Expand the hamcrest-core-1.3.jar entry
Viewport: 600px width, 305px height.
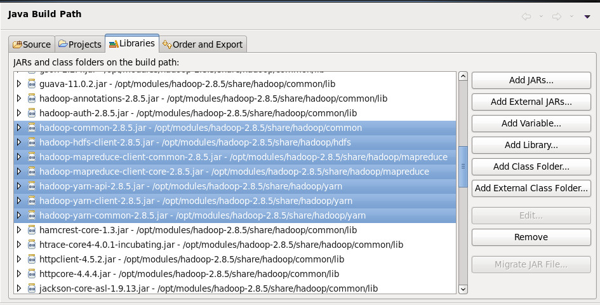click(19, 230)
